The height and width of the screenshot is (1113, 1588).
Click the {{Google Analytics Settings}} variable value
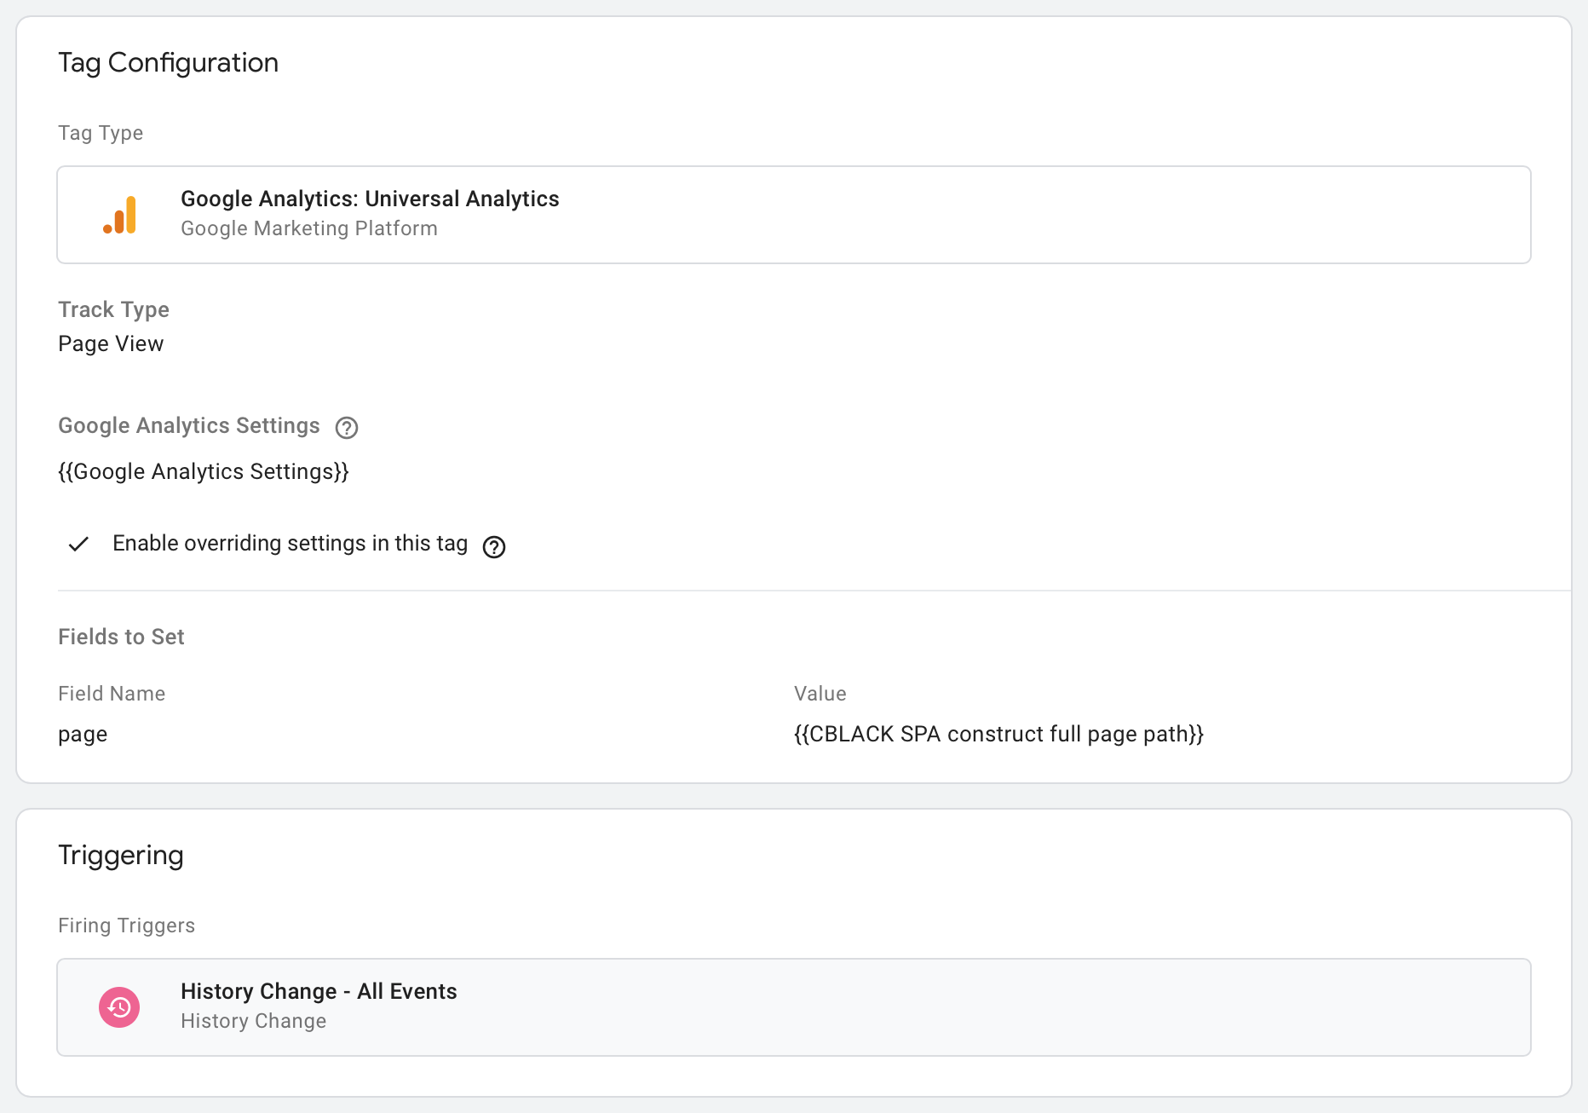coord(204,472)
